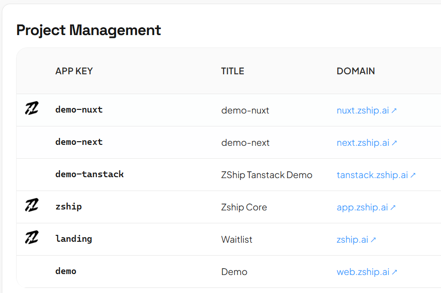Click the ZShip Tanstack Demo title
Image resolution: width=441 pixels, height=293 pixels.
point(267,175)
